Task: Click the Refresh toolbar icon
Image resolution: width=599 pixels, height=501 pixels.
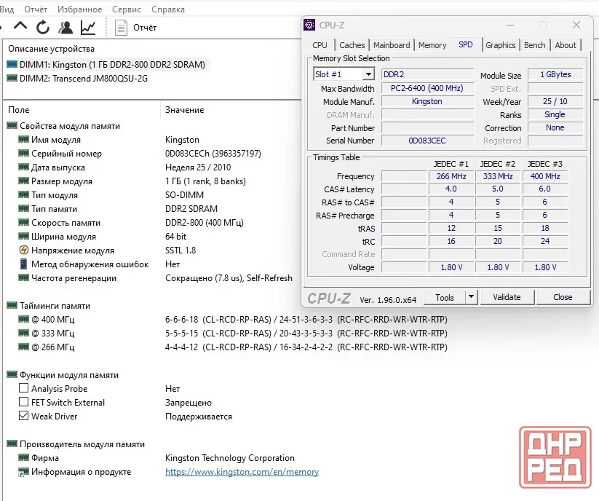Action: [43, 27]
